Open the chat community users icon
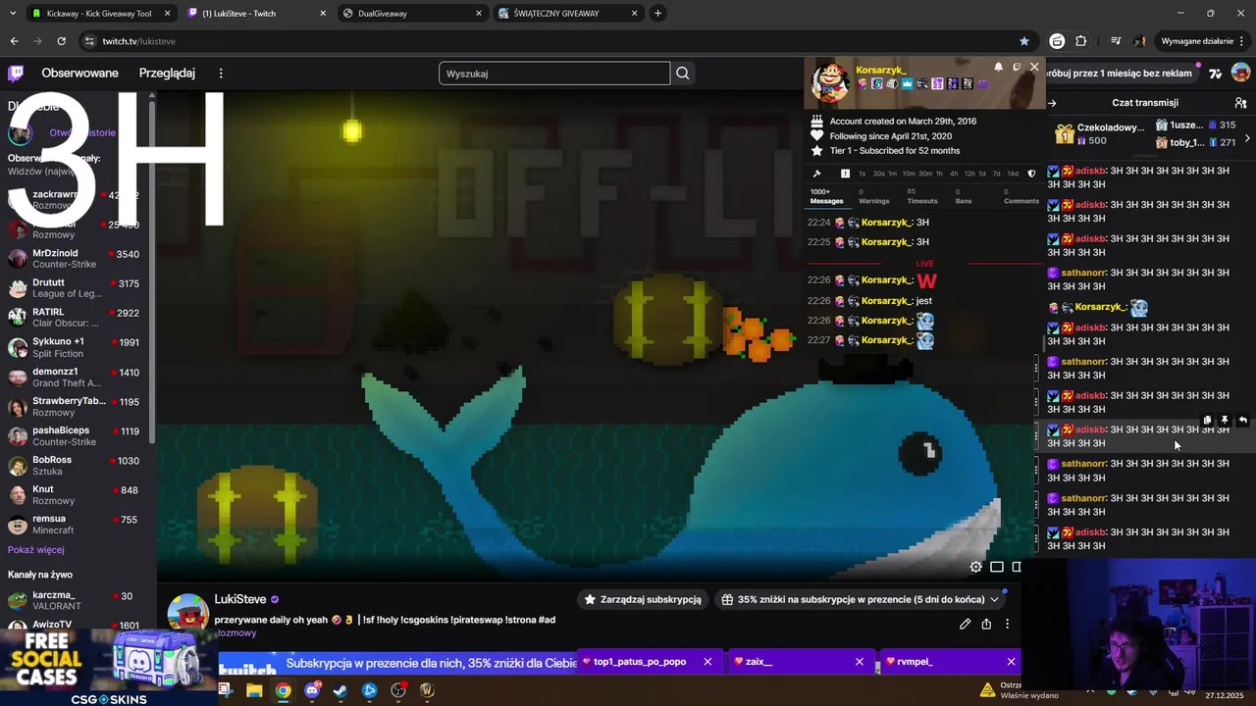The width and height of the screenshot is (1256, 706). click(x=1240, y=103)
